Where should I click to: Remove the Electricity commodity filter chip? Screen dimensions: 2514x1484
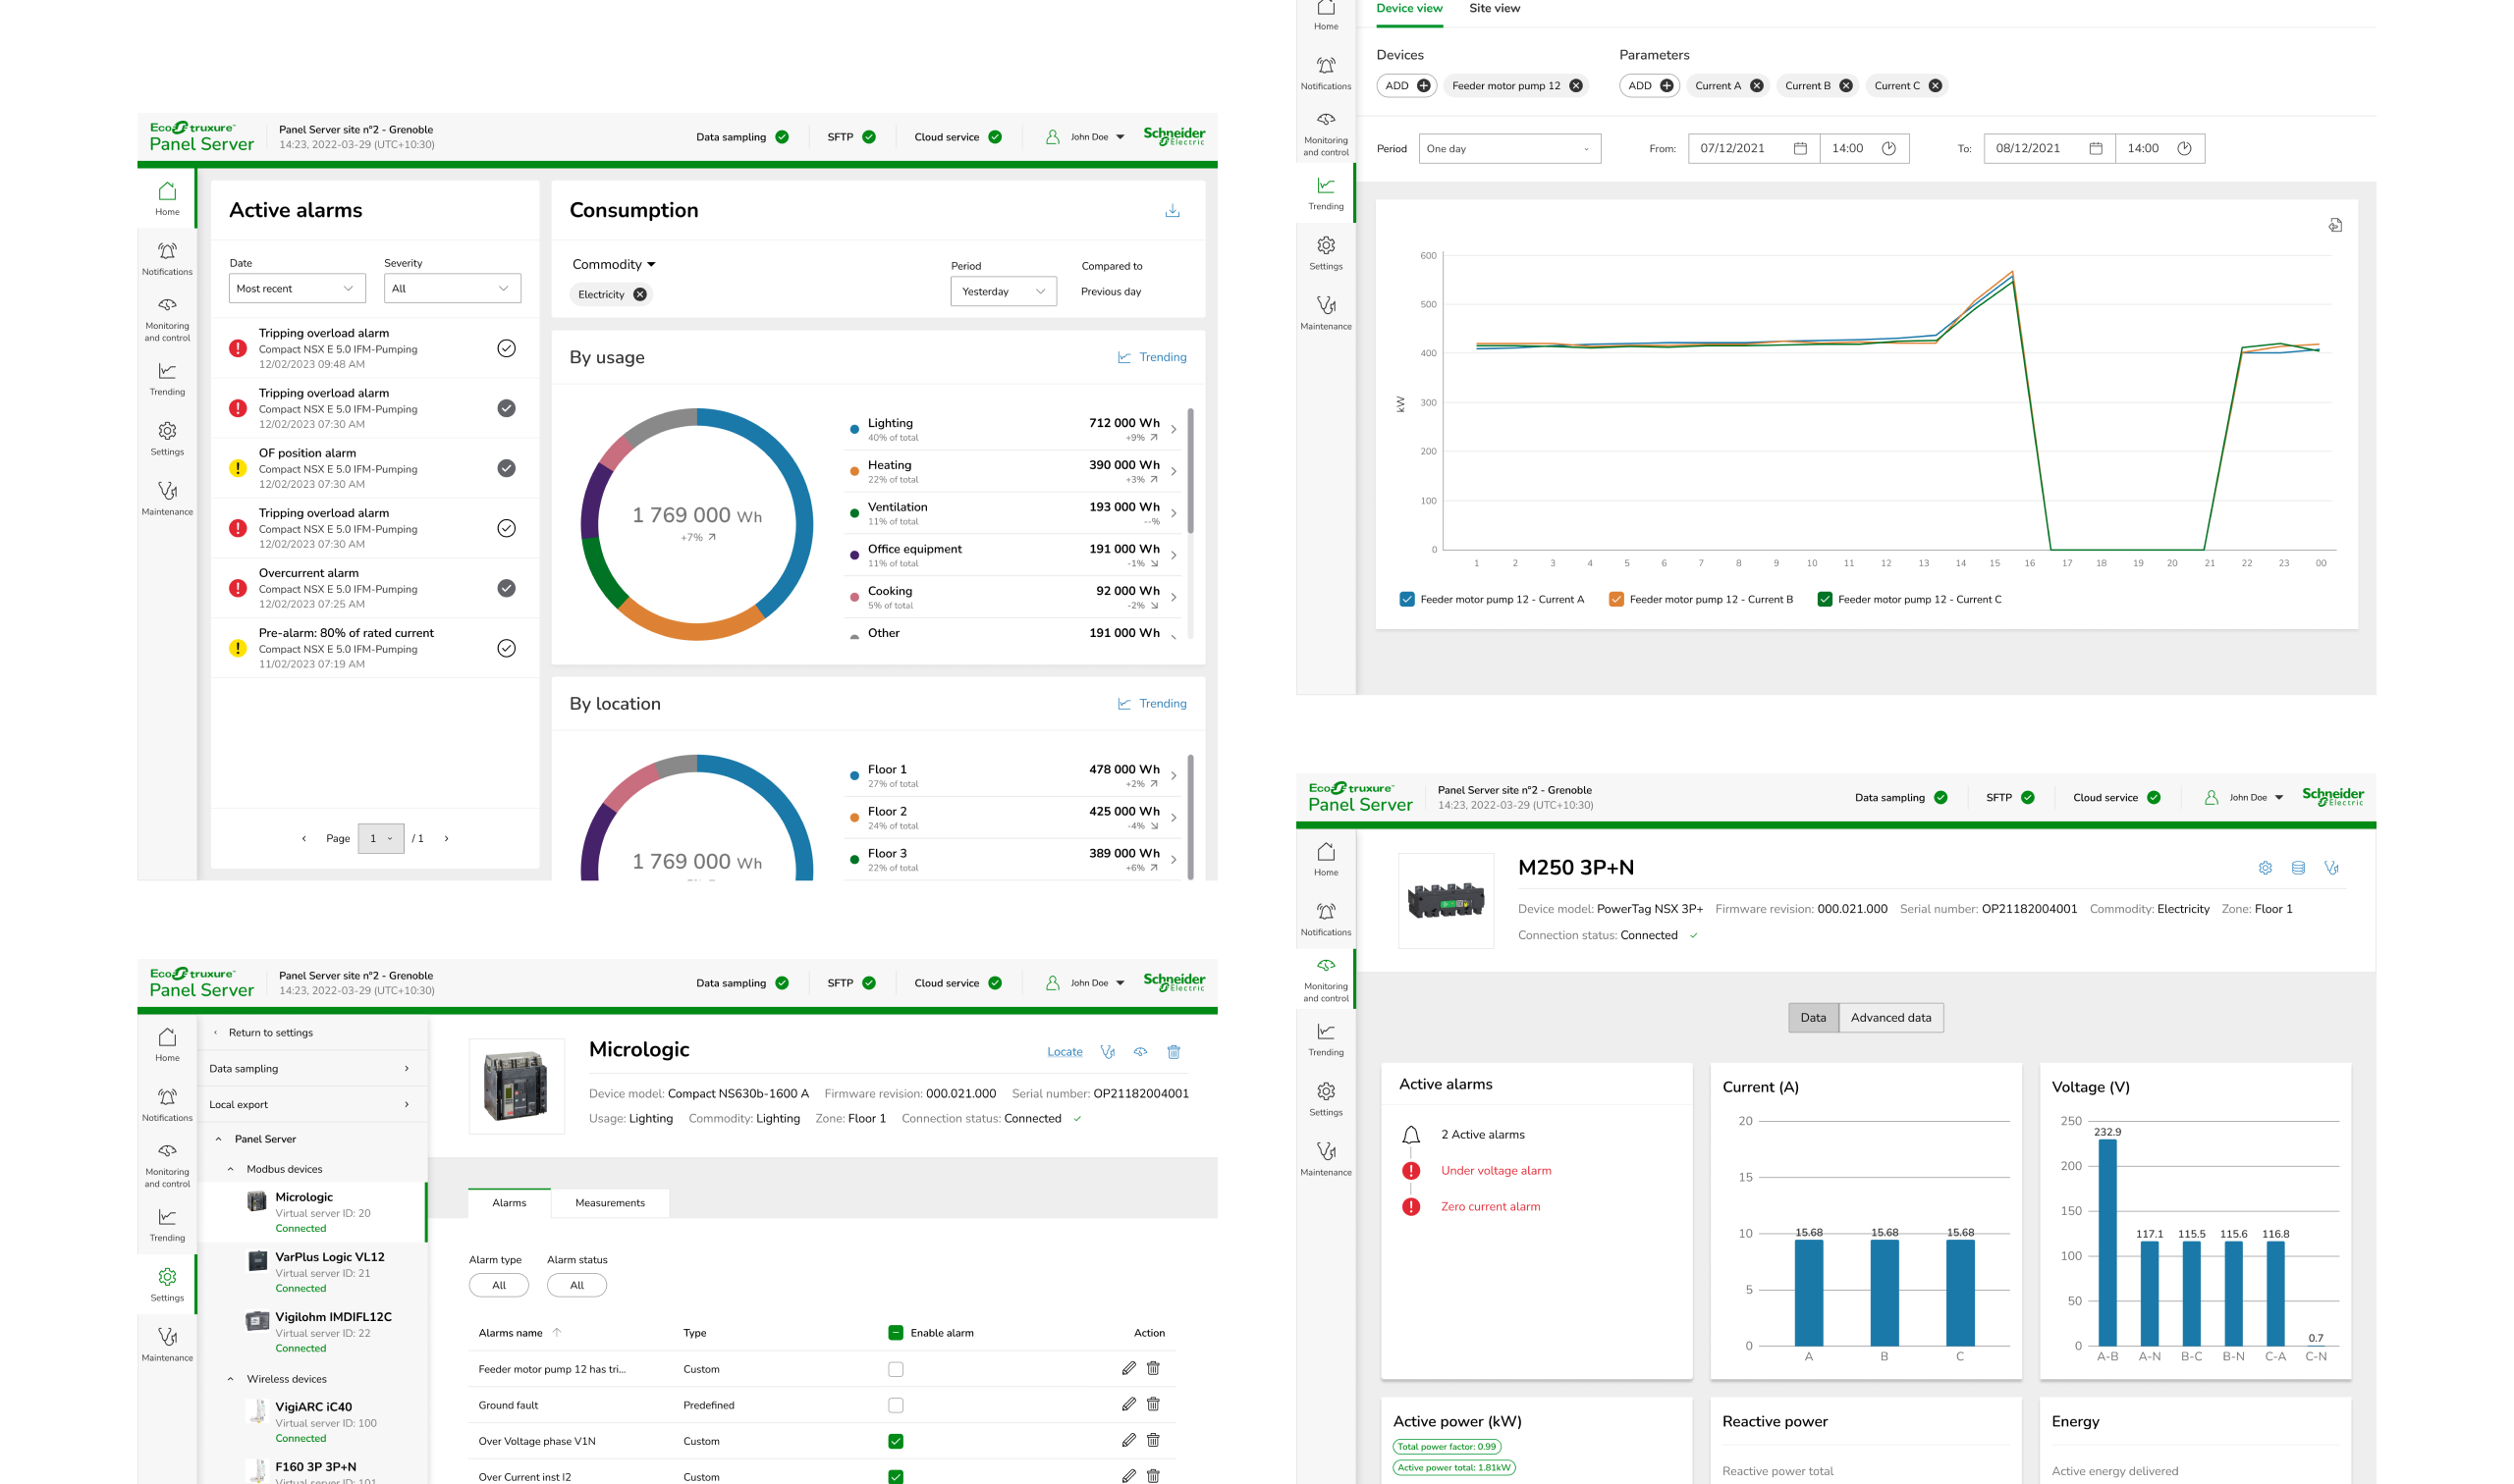(640, 294)
